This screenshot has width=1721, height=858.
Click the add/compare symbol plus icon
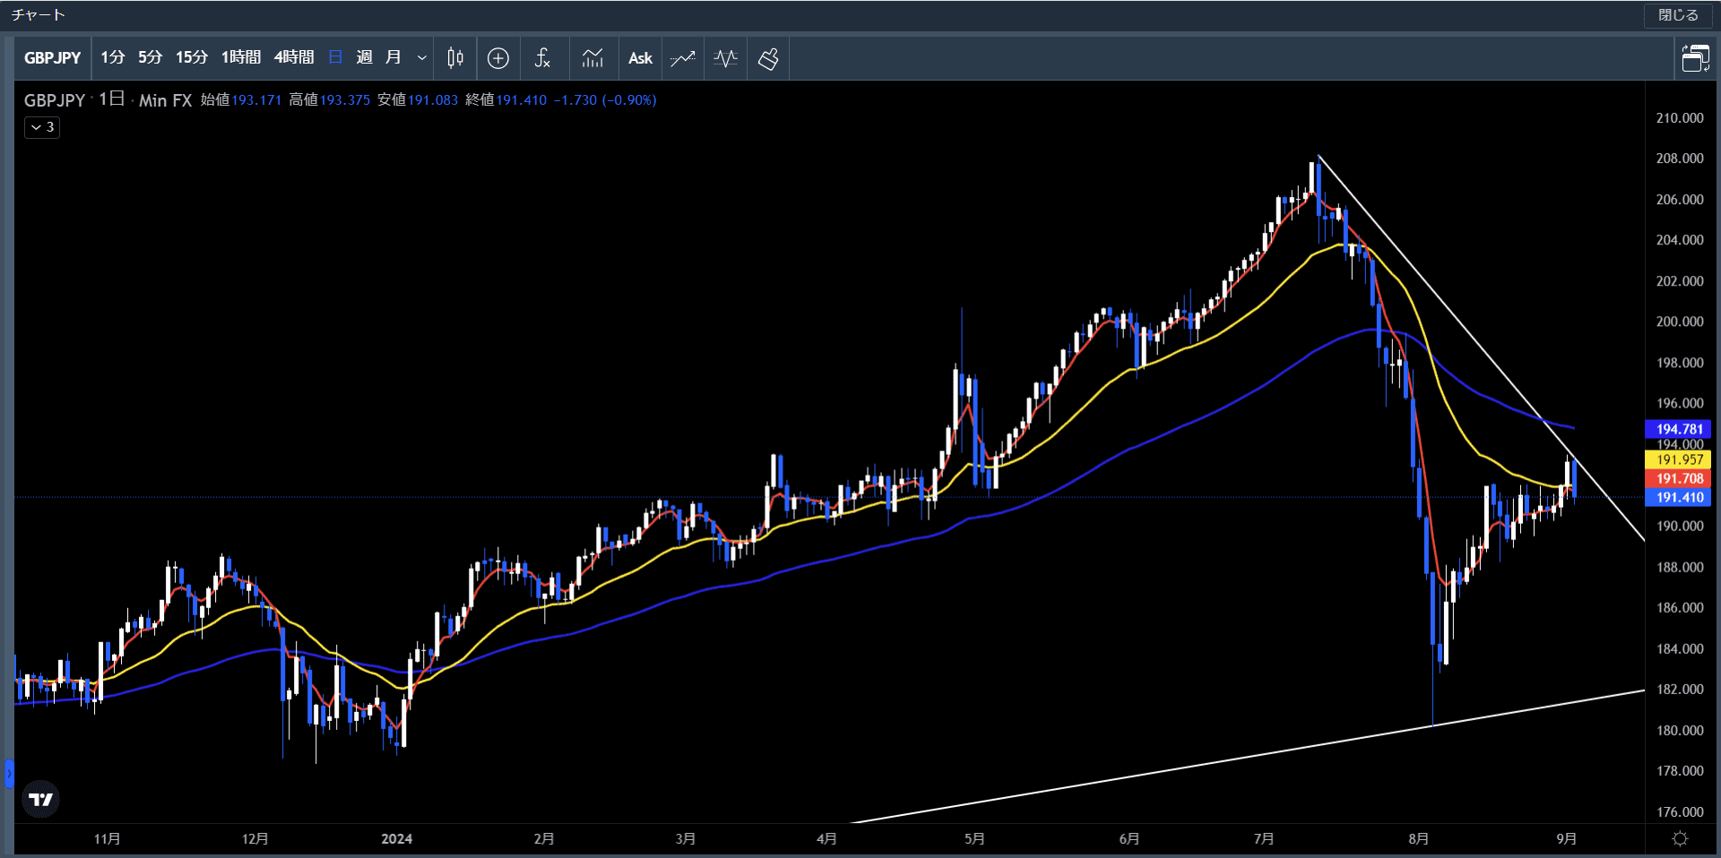(498, 58)
